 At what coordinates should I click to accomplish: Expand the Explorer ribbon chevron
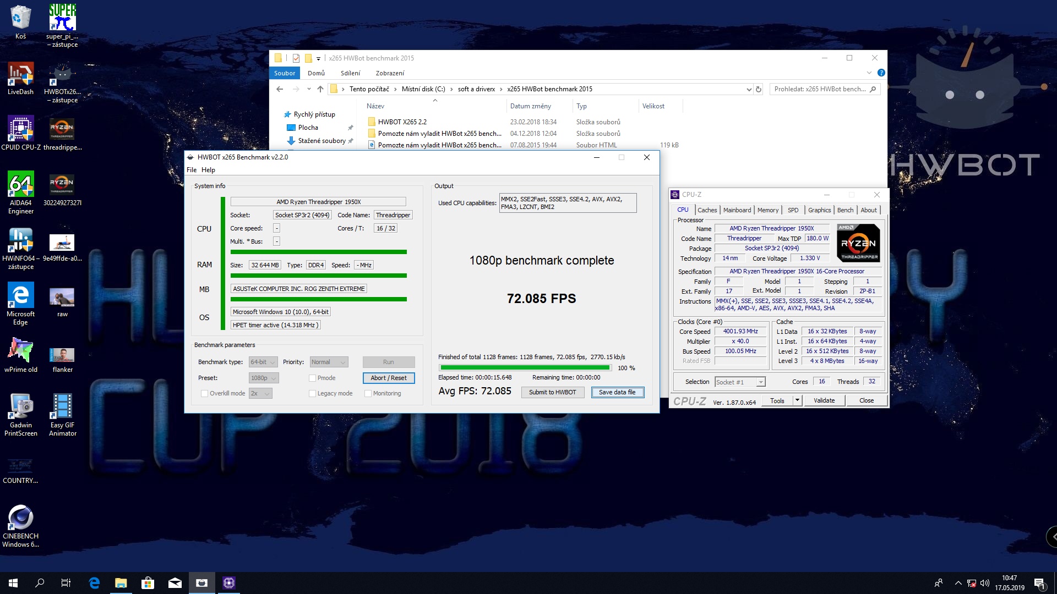[869, 73]
